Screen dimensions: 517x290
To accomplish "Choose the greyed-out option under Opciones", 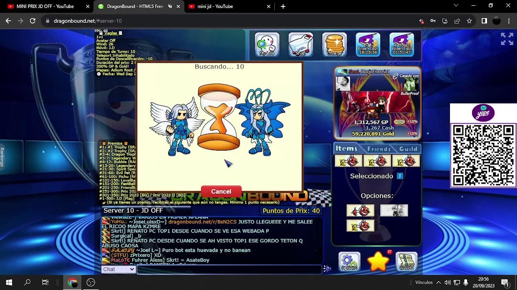I will click(x=394, y=210).
